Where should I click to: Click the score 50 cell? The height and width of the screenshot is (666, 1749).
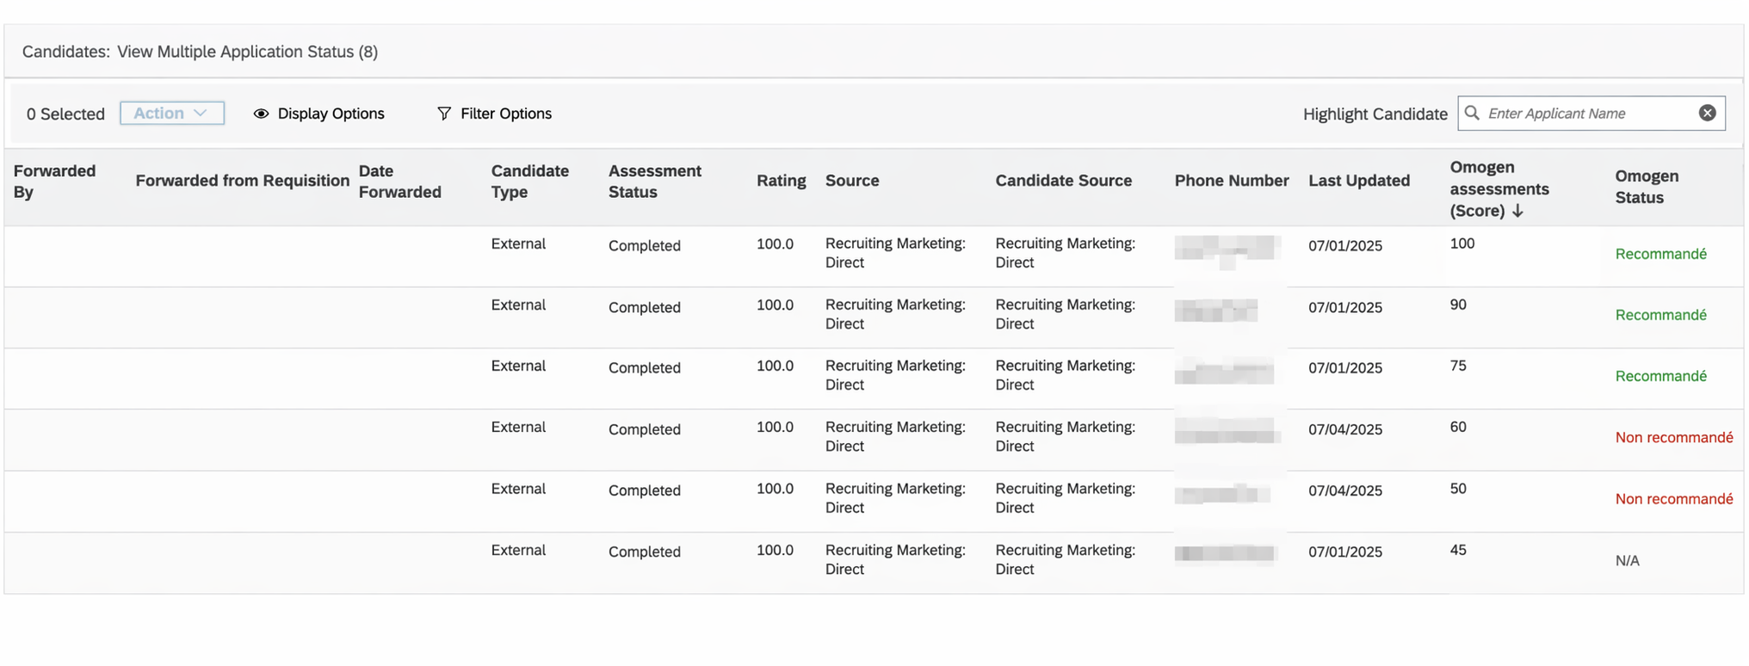1457,489
